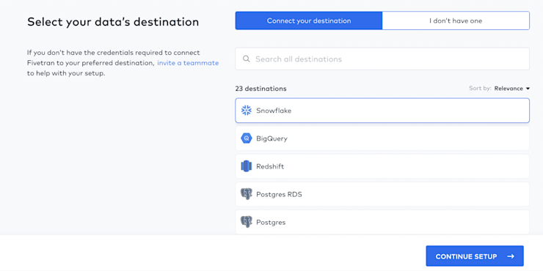Select the Postgres RDS label text
Image resolution: width=543 pixels, height=271 pixels.
[x=279, y=194]
